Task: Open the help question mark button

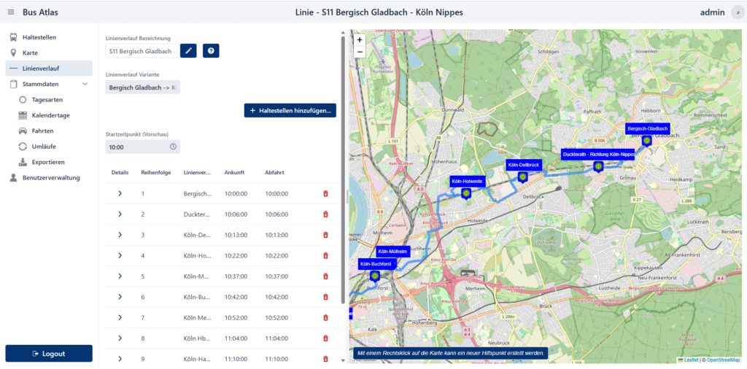Action: tap(211, 51)
